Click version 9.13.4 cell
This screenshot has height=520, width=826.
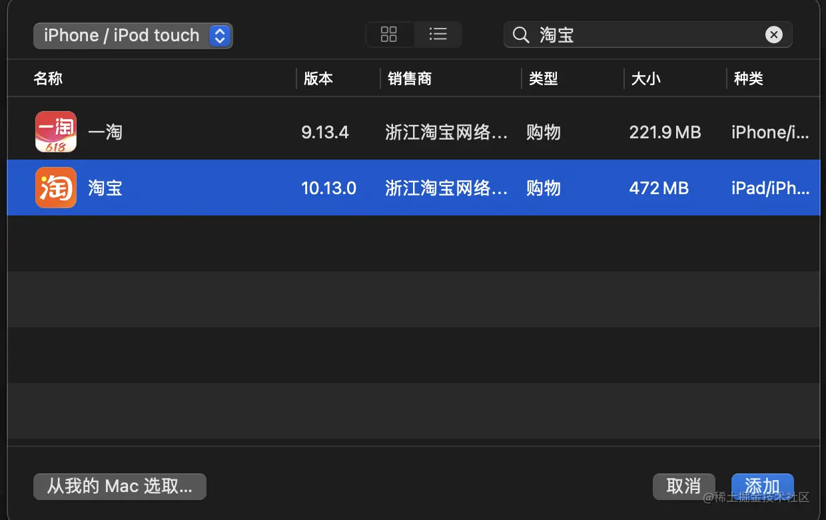325,132
